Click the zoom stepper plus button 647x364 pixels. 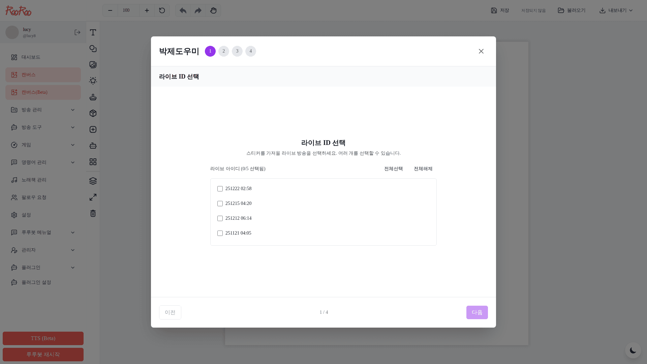(x=147, y=10)
